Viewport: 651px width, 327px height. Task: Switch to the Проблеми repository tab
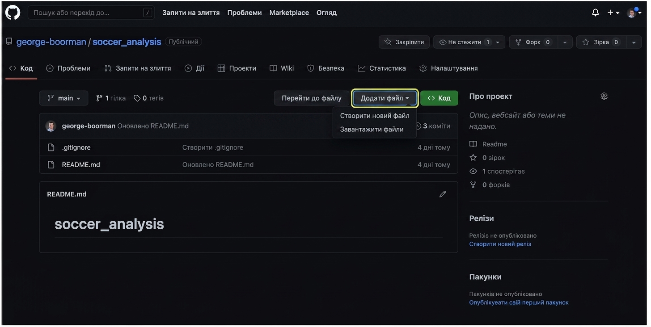(x=68, y=68)
